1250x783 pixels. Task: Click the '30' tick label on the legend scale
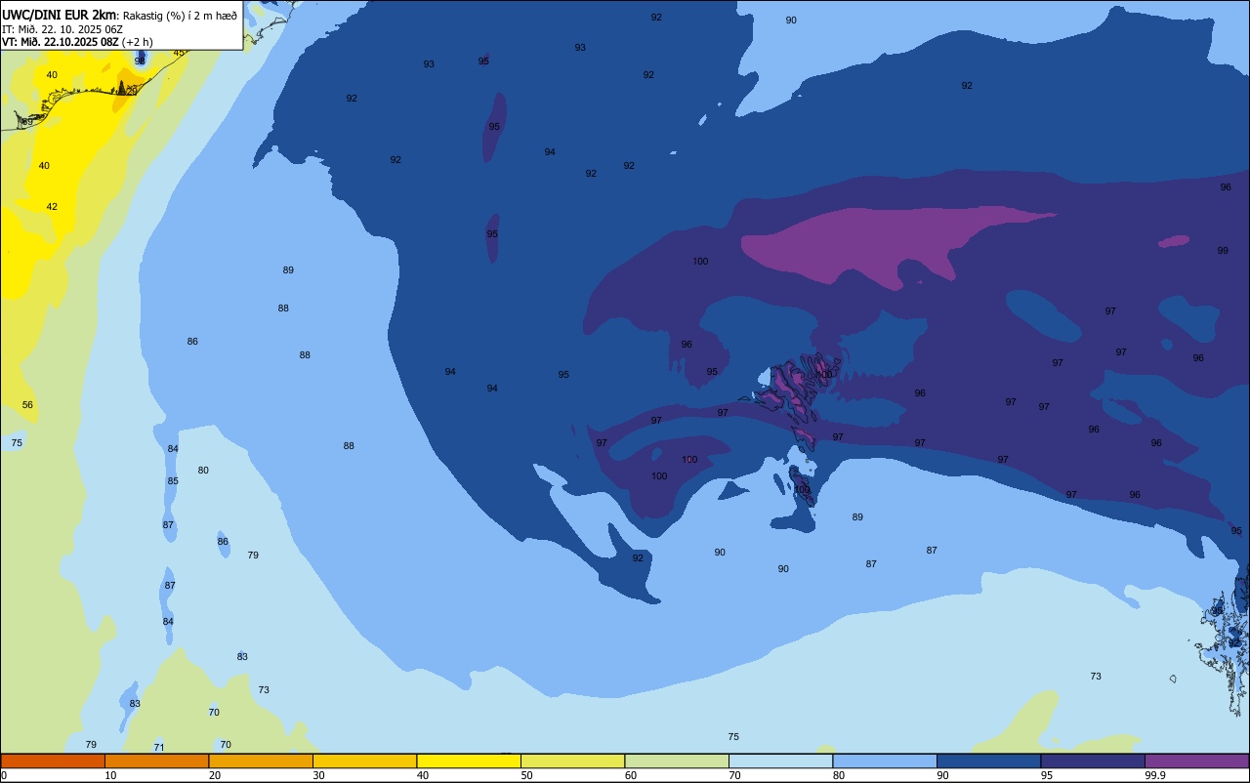coord(319,775)
